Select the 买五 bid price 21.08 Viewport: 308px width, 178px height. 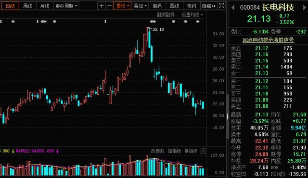[262, 106]
